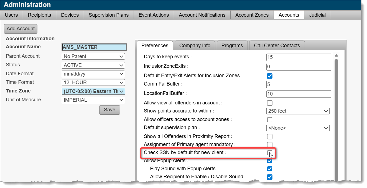The width and height of the screenshot is (367, 188).
Task: Disable Play Sound with Popup Alerts
Action: click(269, 169)
